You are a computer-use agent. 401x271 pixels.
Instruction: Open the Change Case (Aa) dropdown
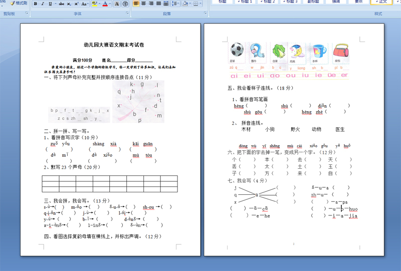pyautogui.click(x=85, y=4)
